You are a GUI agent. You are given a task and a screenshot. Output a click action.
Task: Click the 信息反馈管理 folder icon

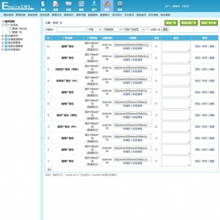pos(6,46)
